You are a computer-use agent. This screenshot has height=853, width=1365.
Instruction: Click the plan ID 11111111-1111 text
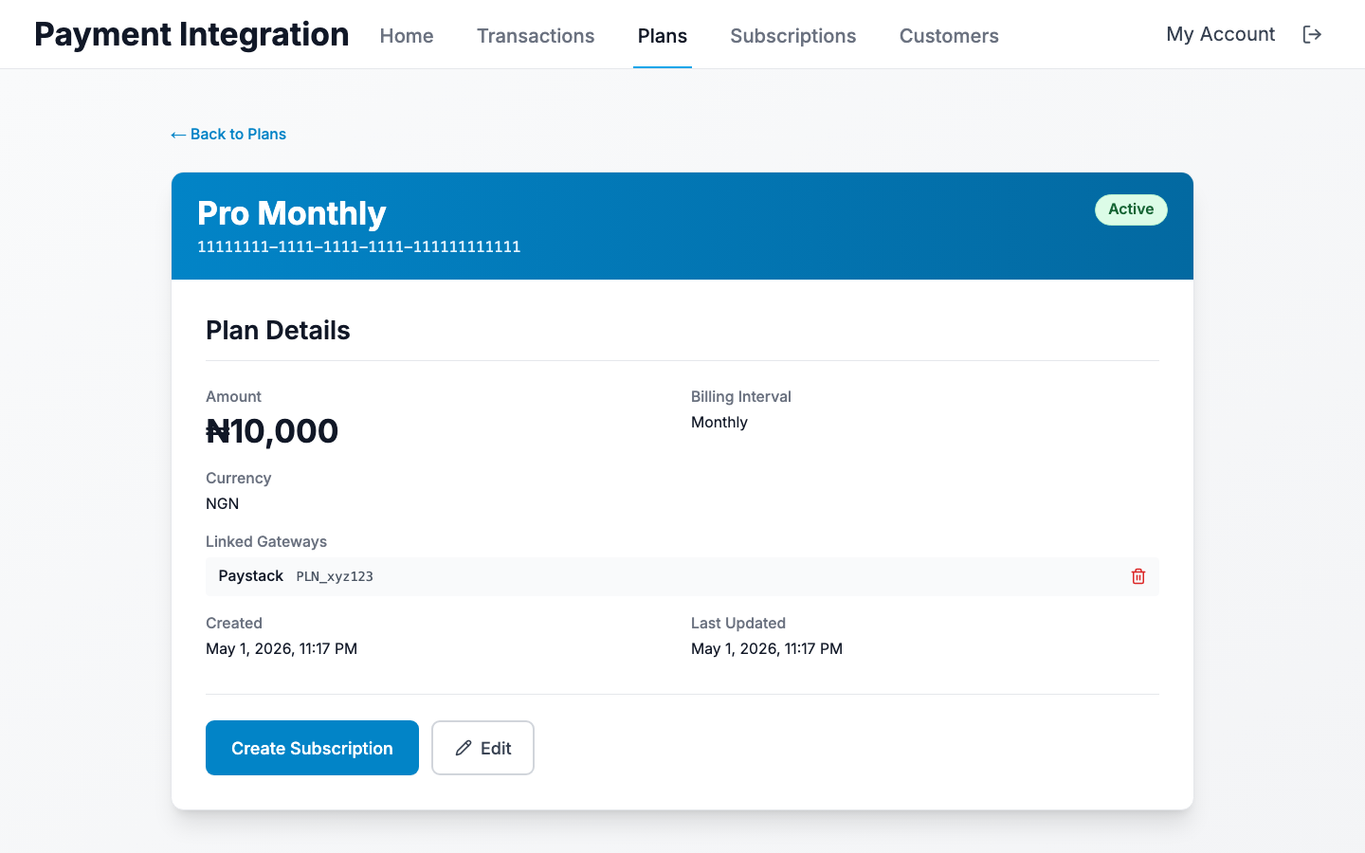pyautogui.click(x=358, y=246)
